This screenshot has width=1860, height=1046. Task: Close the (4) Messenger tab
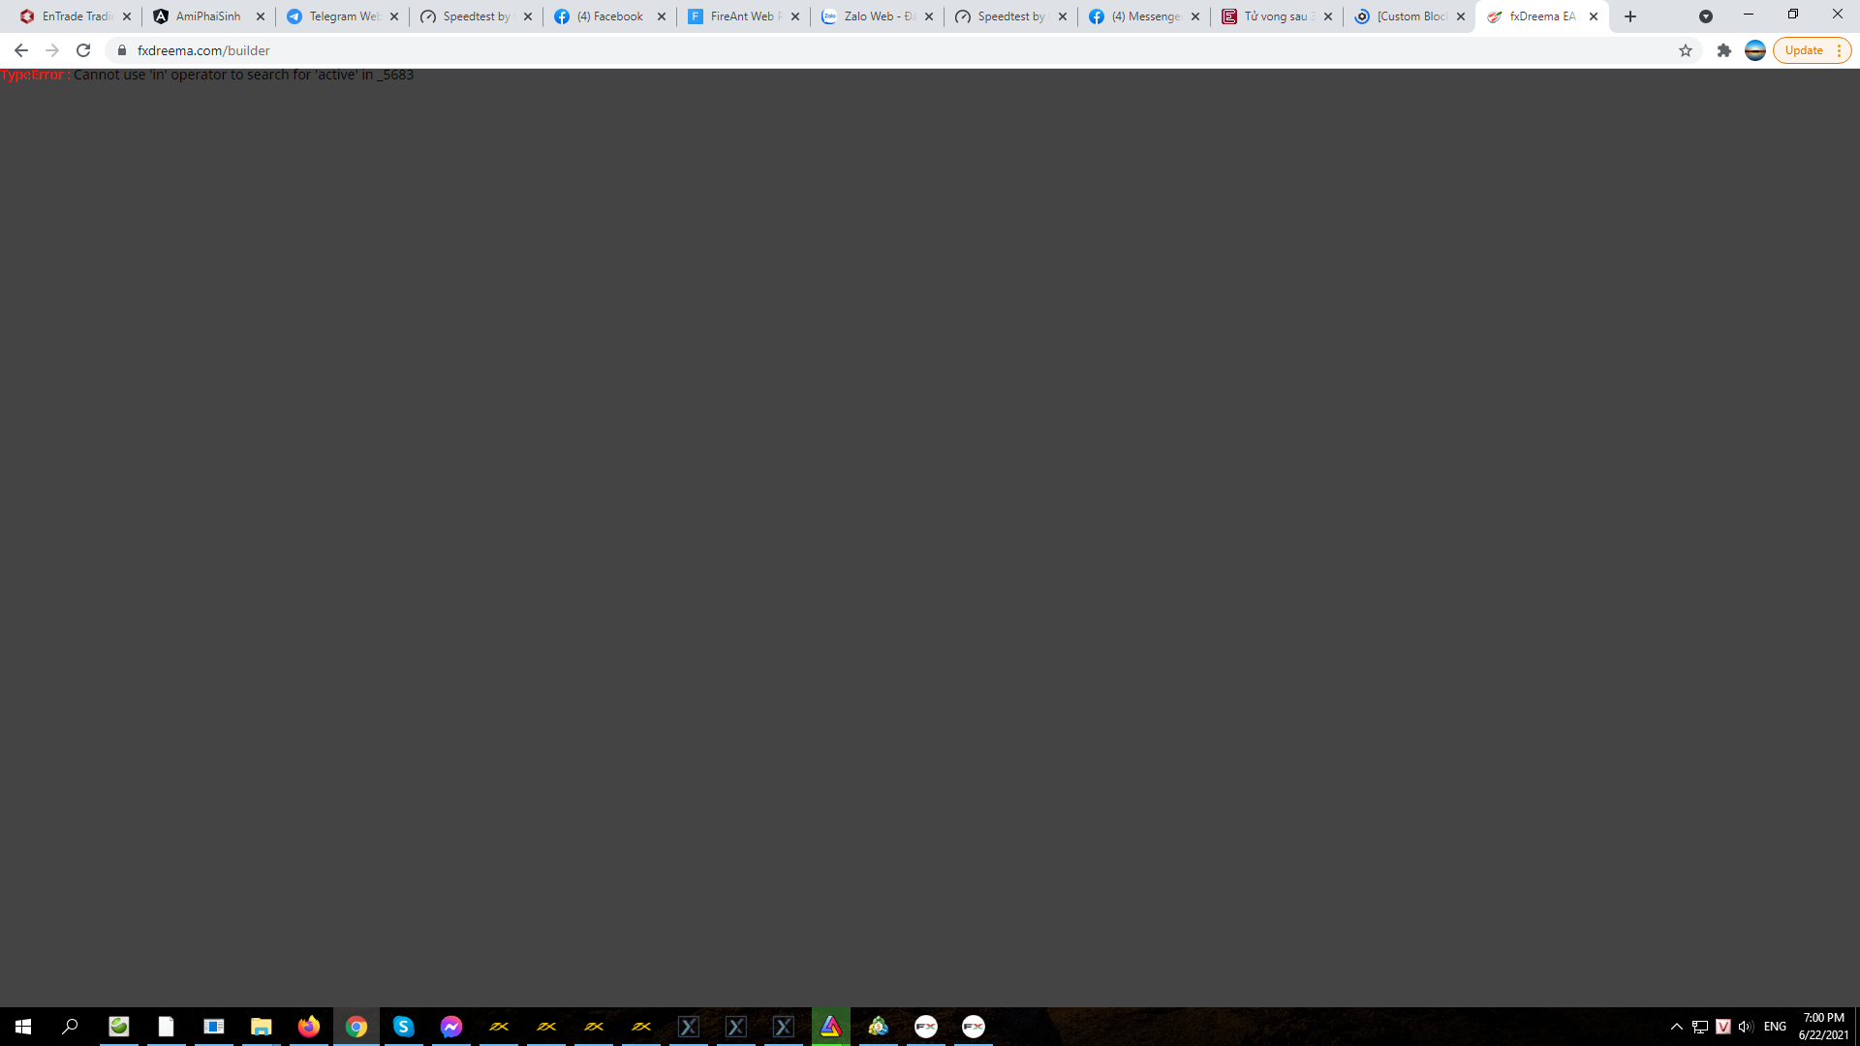pos(1195,16)
